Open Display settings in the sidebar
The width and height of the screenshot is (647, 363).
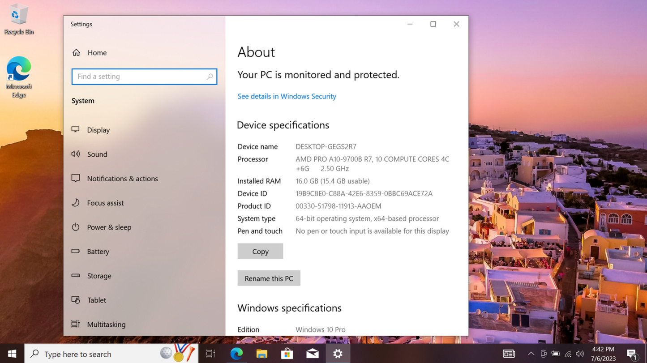(98, 130)
